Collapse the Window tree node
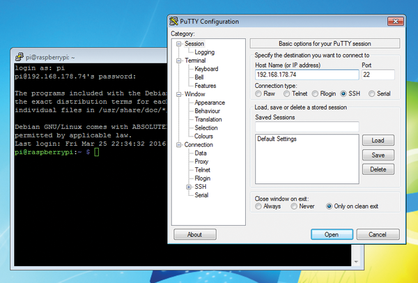 click(x=179, y=94)
